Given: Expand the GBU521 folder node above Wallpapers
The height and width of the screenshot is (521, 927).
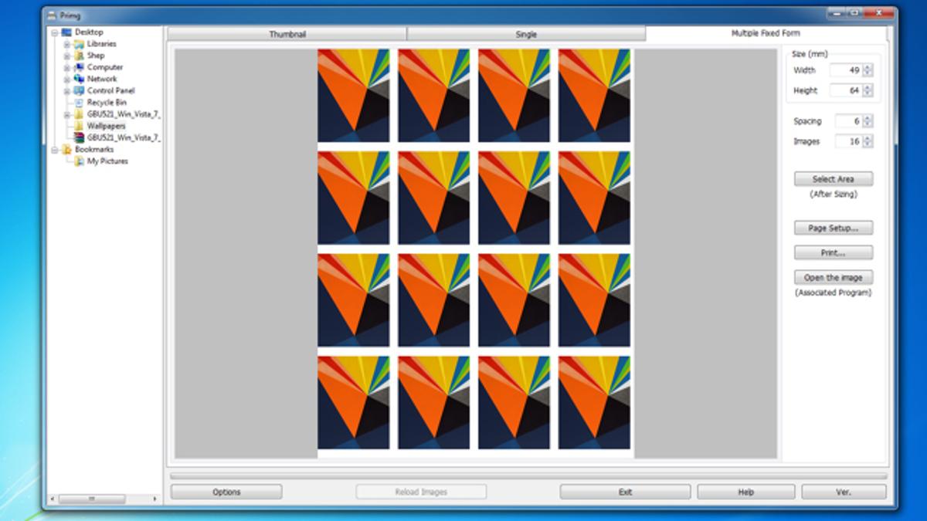Looking at the screenshot, I should [67, 114].
